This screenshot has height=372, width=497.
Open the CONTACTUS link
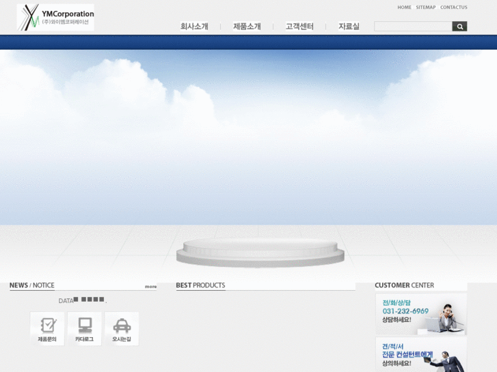453,8
